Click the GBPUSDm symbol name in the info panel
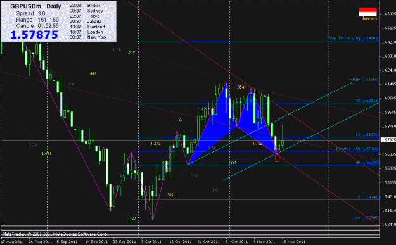Image resolution: width=396 pixels, height=245 pixels. click(x=25, y=6)
